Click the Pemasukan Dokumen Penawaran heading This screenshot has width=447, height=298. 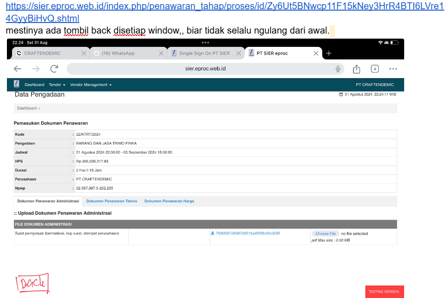pos(51,123)
